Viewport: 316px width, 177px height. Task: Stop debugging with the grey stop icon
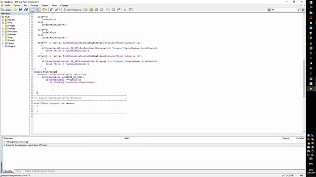click(x=102, y=10)
